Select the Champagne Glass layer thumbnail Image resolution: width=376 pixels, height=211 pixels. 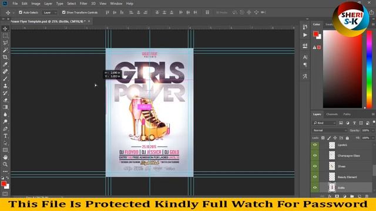click(x=332, y=155)
